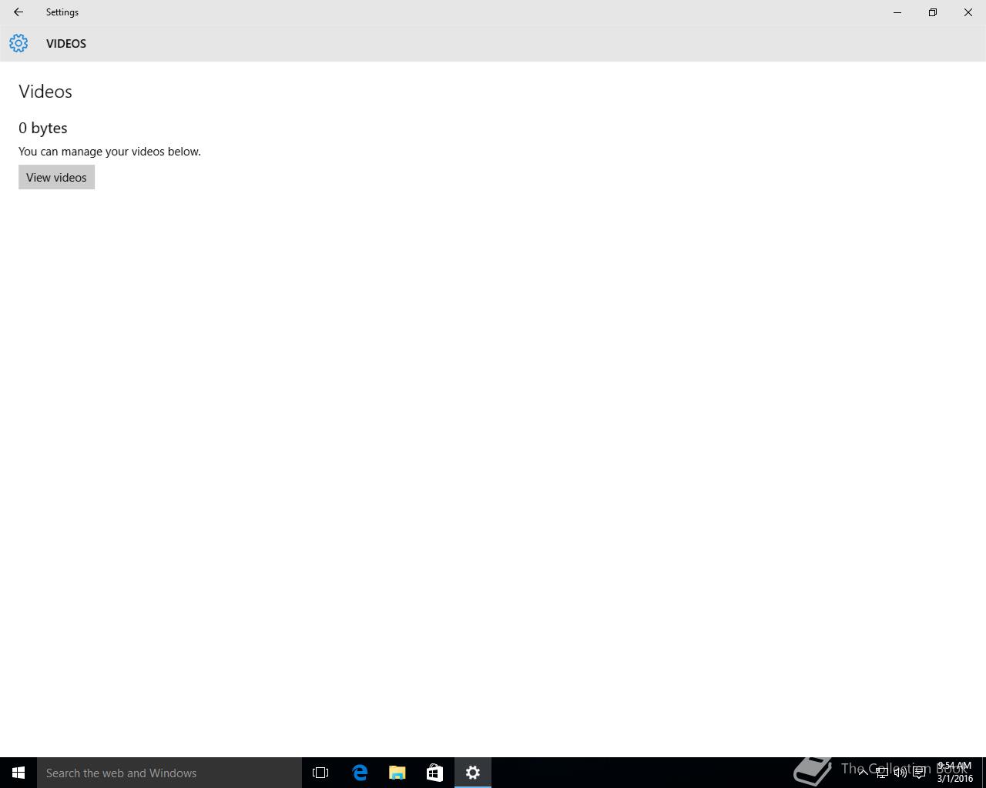Screen dimensions: 986x788
Task: Select the Settings app taskbar icon
Action: pos(473,773)
